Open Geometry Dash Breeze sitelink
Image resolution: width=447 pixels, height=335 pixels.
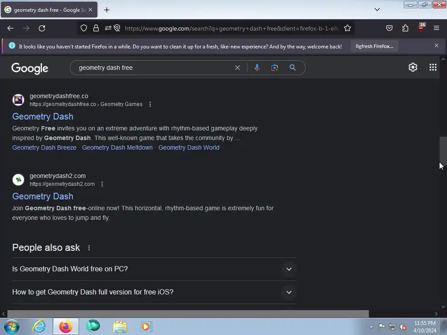click(x=44, y=147)
